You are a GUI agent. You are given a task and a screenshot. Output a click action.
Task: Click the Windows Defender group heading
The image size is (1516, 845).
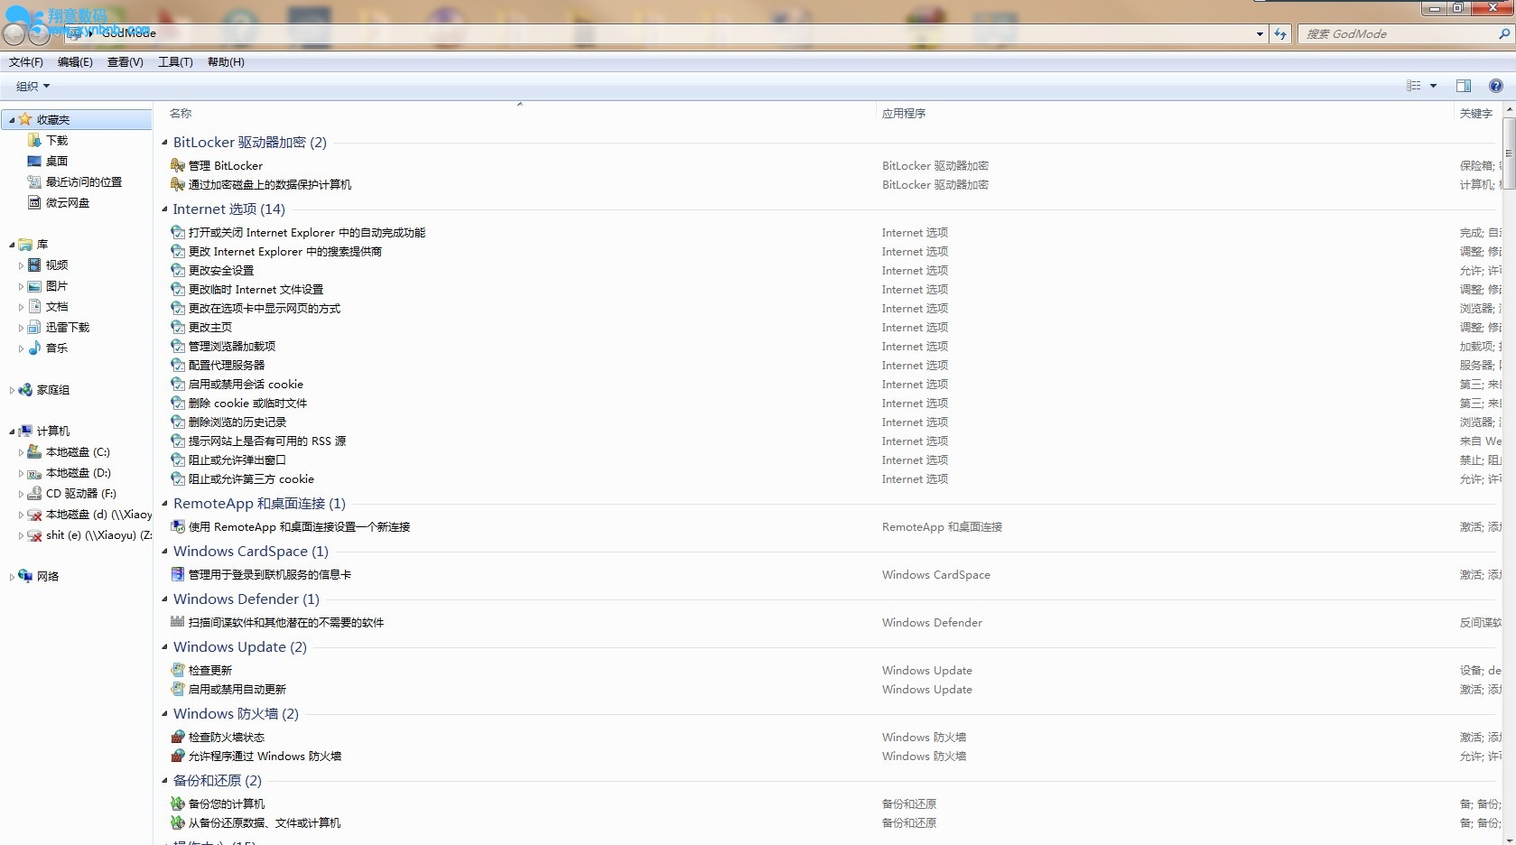(x=246, y=599)
